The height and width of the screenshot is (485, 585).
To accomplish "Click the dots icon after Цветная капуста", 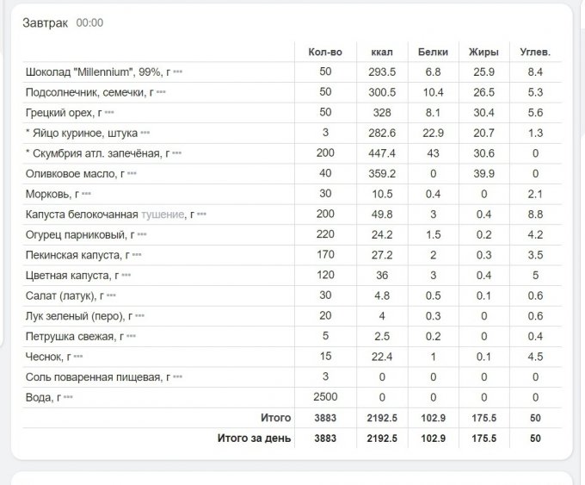I will (x=126, y=276).
